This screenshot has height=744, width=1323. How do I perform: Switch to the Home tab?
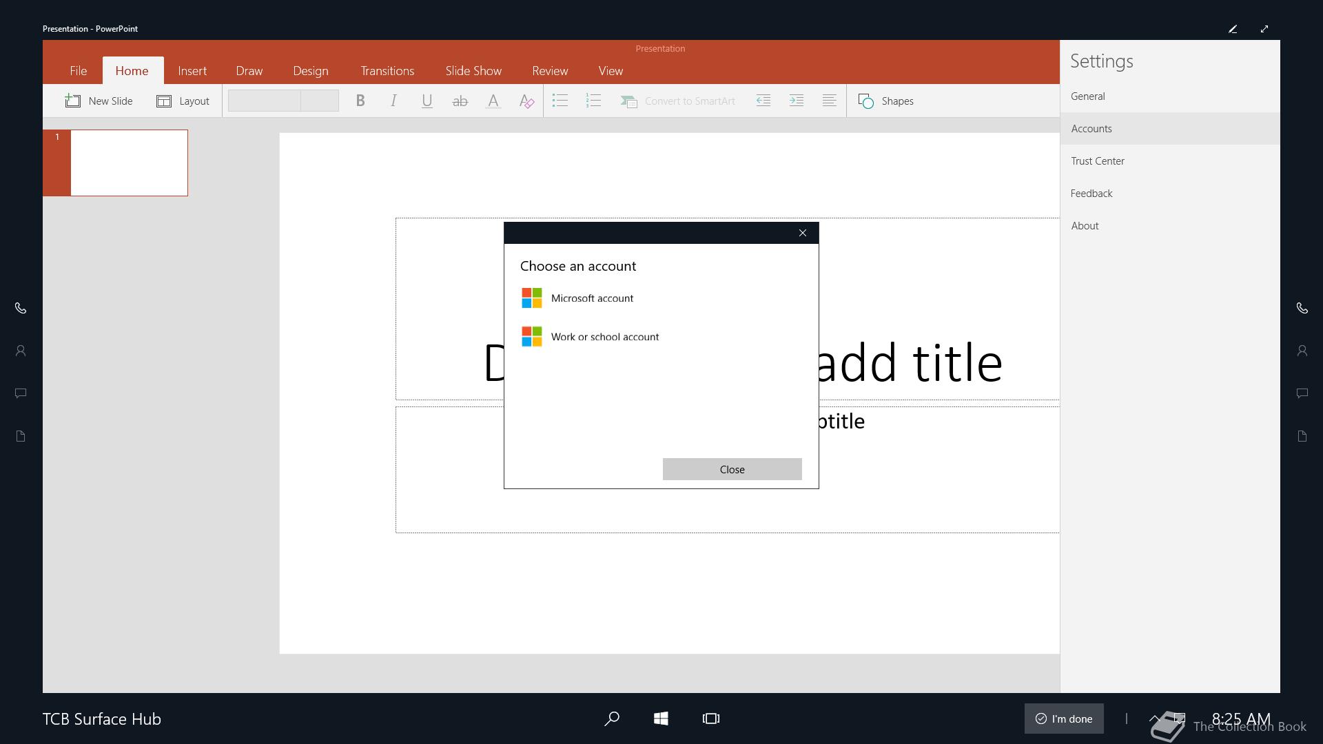132,70
